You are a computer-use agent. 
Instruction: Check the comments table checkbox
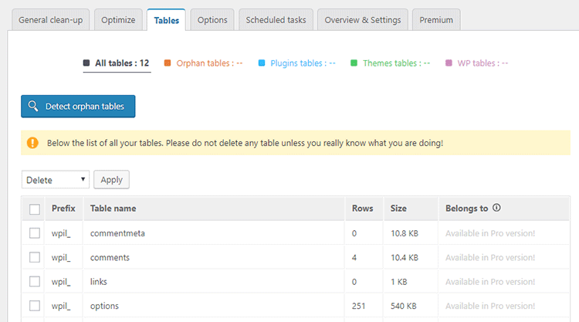35,257
